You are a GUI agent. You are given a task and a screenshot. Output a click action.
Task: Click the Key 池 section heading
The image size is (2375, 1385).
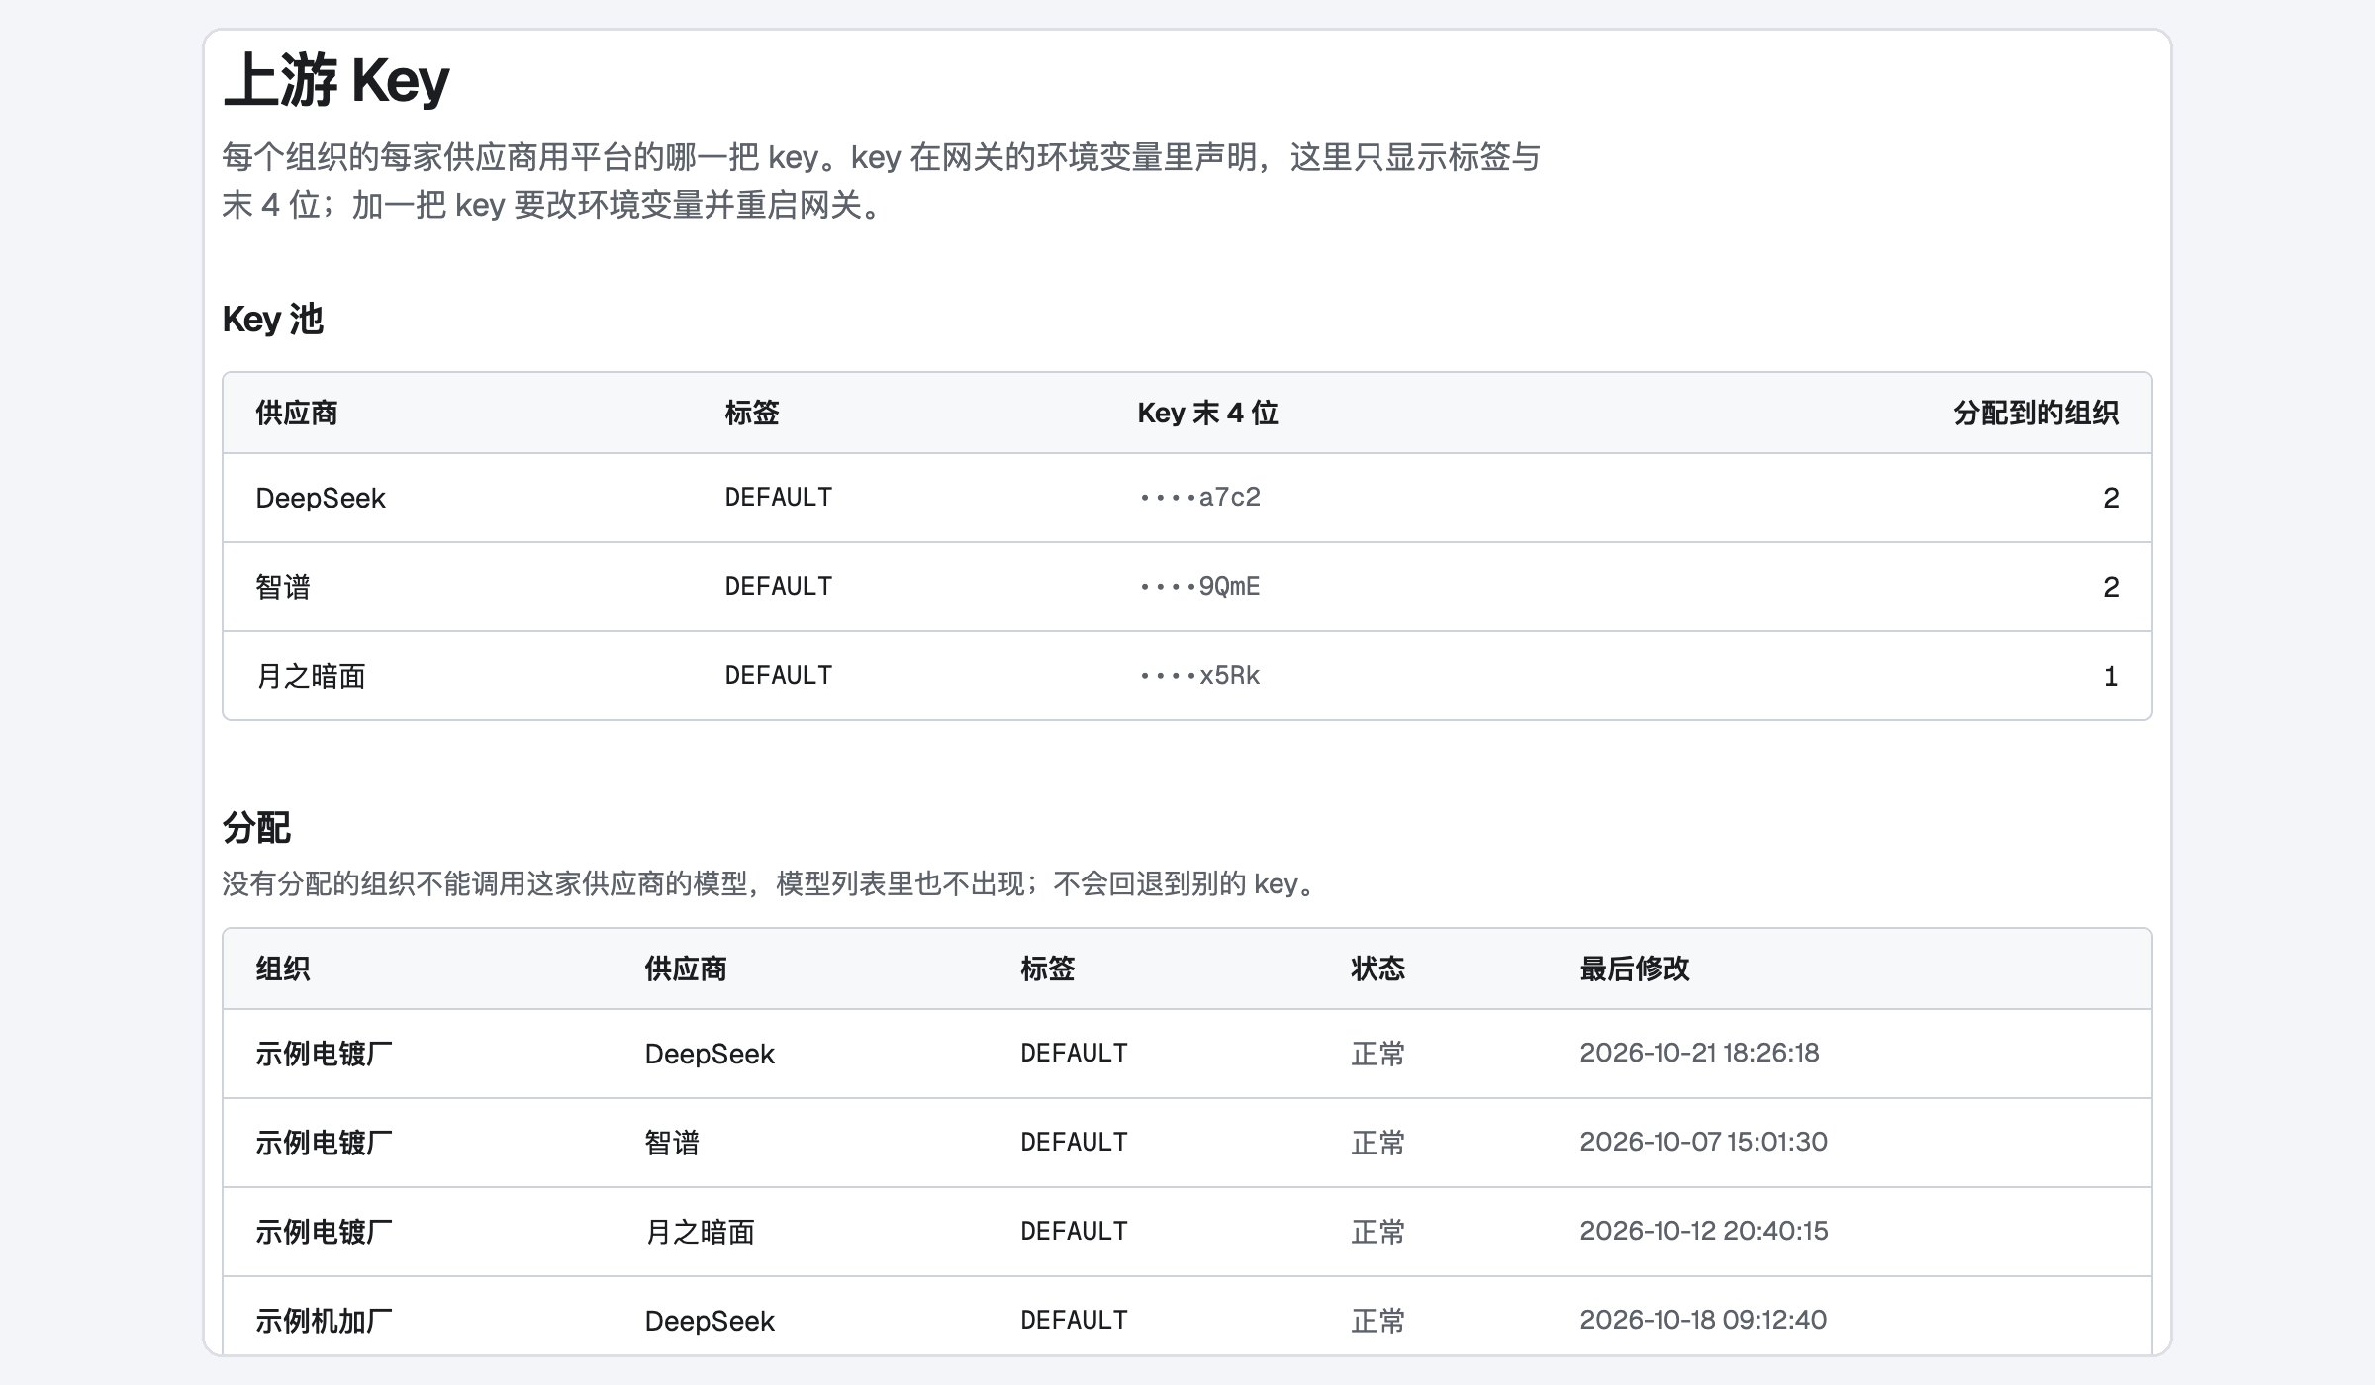(x=273, y=320)
